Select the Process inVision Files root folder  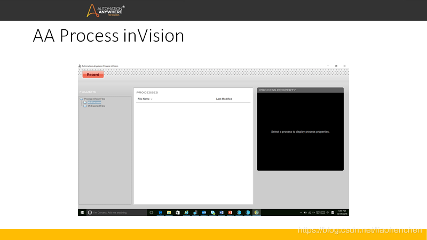94,99
